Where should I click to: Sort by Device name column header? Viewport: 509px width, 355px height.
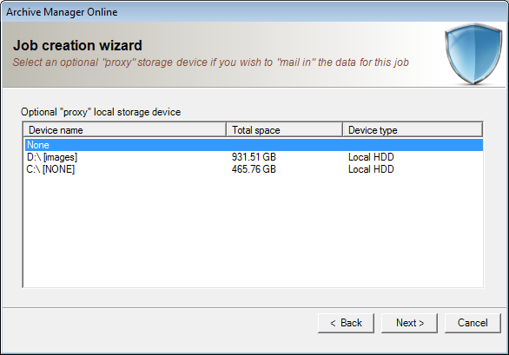(x=125, y=130)
